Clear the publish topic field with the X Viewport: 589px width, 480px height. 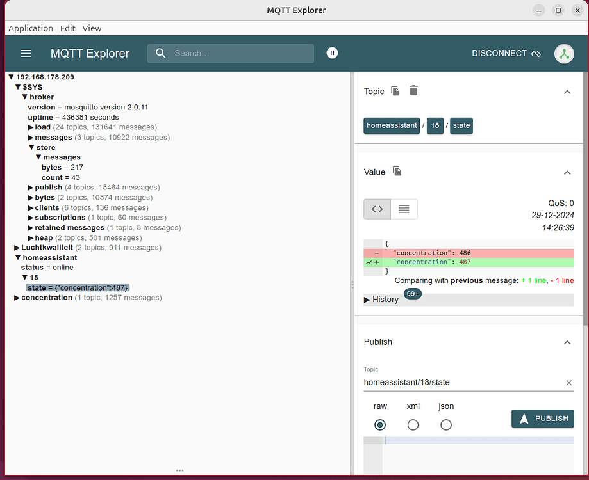[568, 382]
